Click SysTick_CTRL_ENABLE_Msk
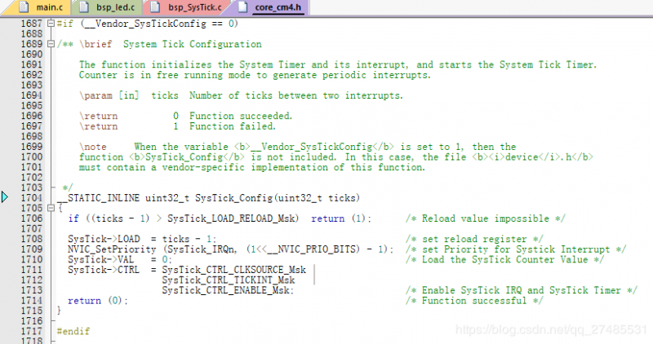 [x=227, y=290]
